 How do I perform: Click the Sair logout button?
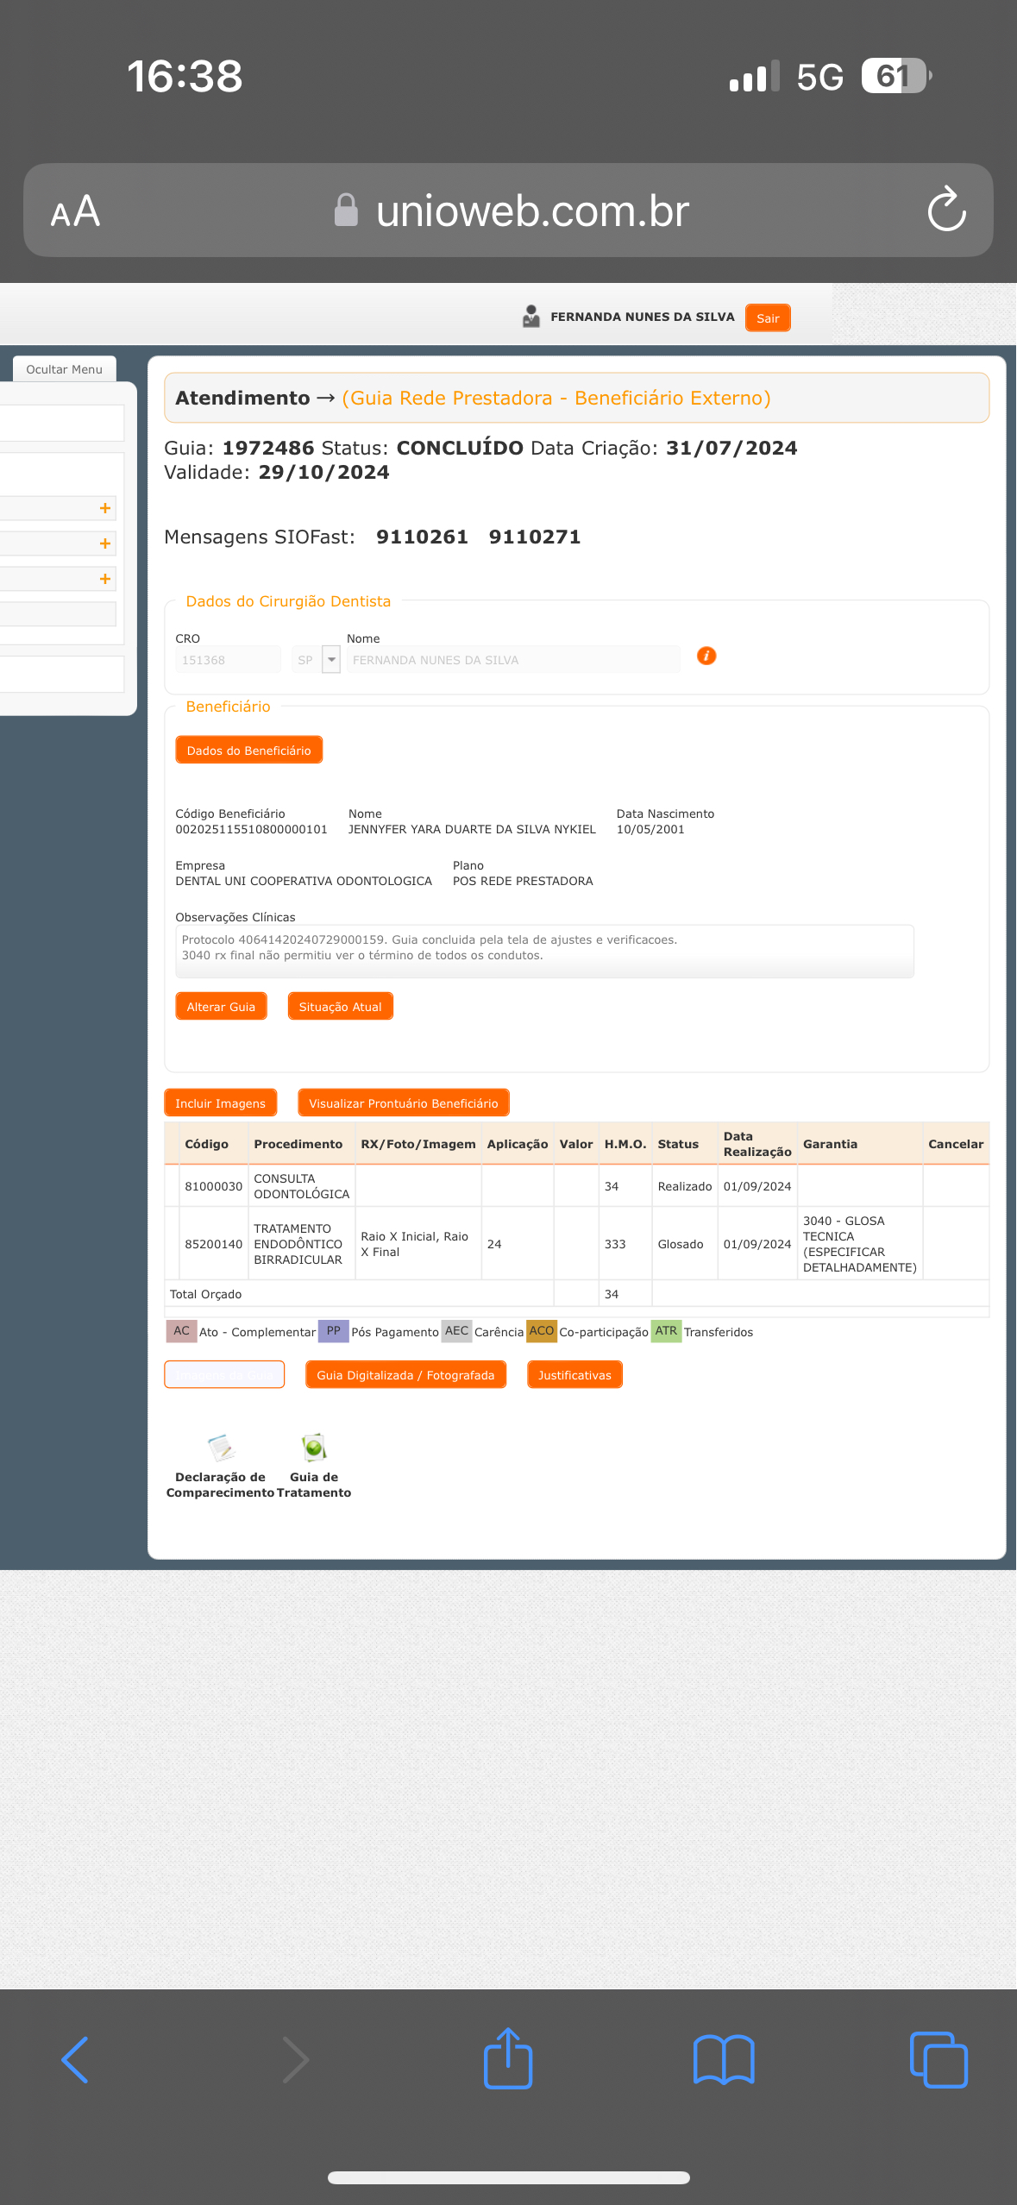point(768,317)
